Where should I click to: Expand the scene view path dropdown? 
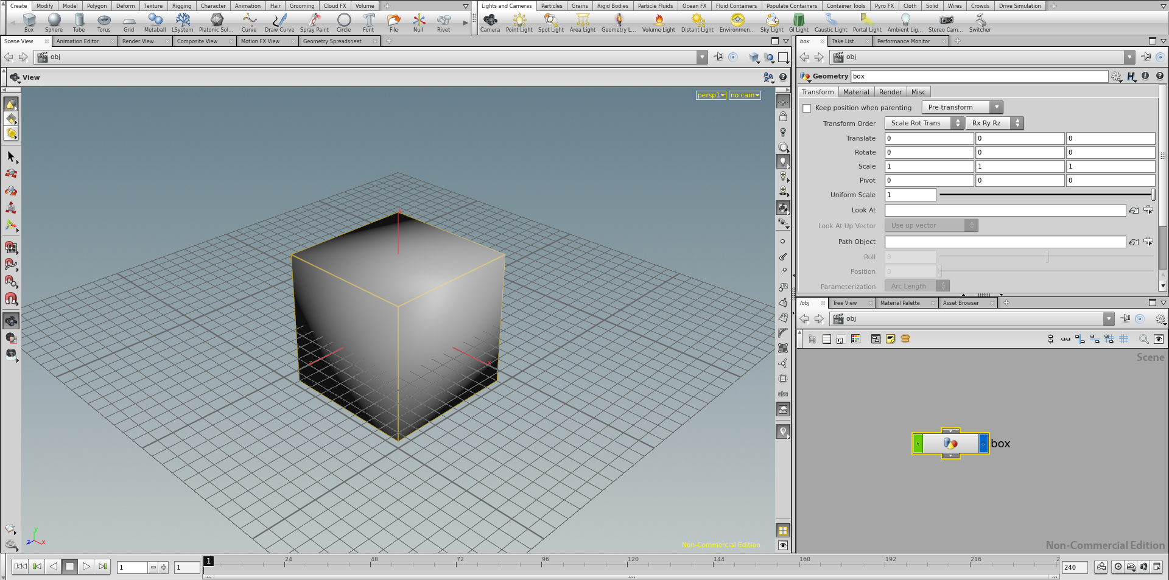[702, 57]
